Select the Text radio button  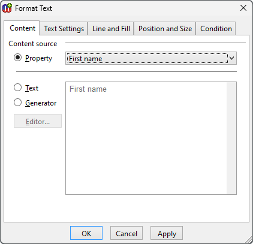pyautogui.click(x=18, y=88)
